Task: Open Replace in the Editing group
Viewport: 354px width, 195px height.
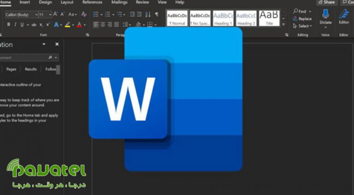Action: pyautogui.click(x=302, y=19)
